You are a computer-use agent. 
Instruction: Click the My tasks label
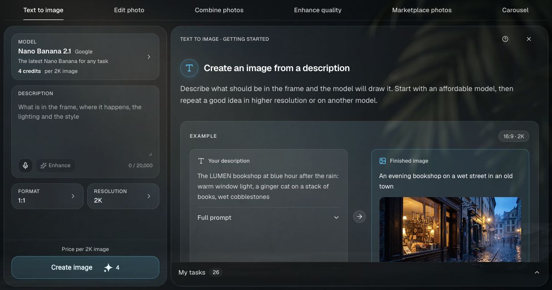(192, 272)
